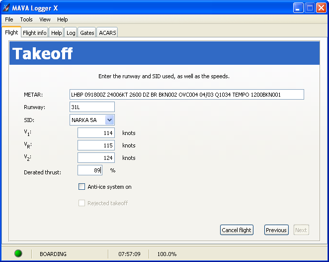Click the METAR: label
This screenshot has width=329, height=262.
(33, 95)
